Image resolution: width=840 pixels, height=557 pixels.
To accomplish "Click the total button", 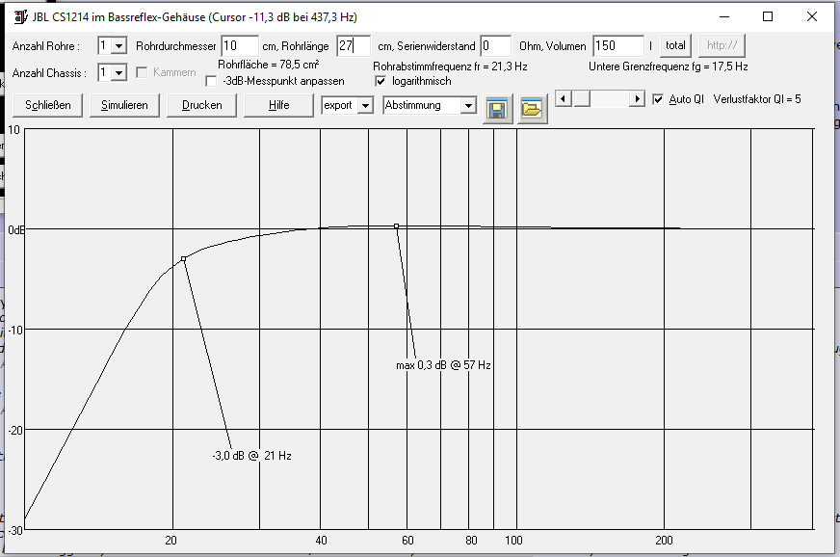I will tap(675, 45).
